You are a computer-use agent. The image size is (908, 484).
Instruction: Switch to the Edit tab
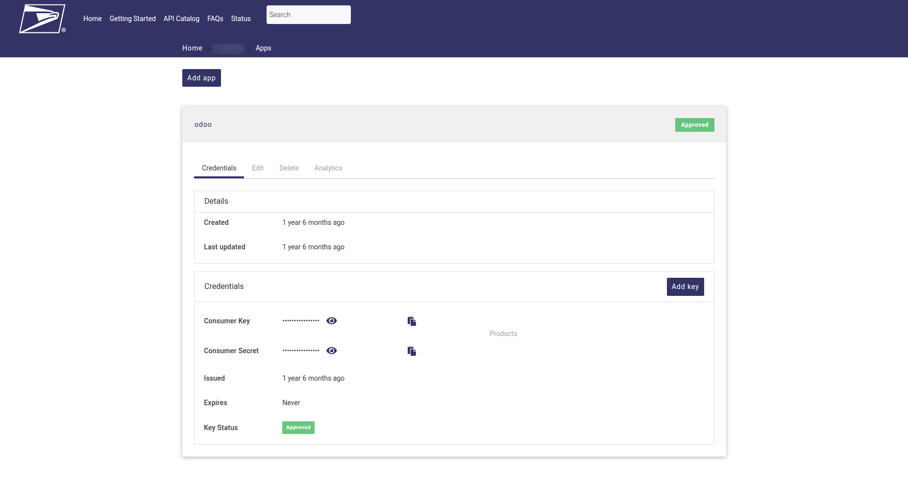[x=258, y=168]
